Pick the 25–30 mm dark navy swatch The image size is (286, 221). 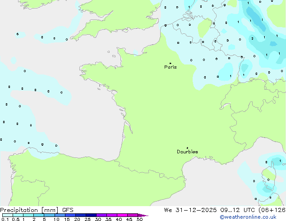[x=91, y=215]
